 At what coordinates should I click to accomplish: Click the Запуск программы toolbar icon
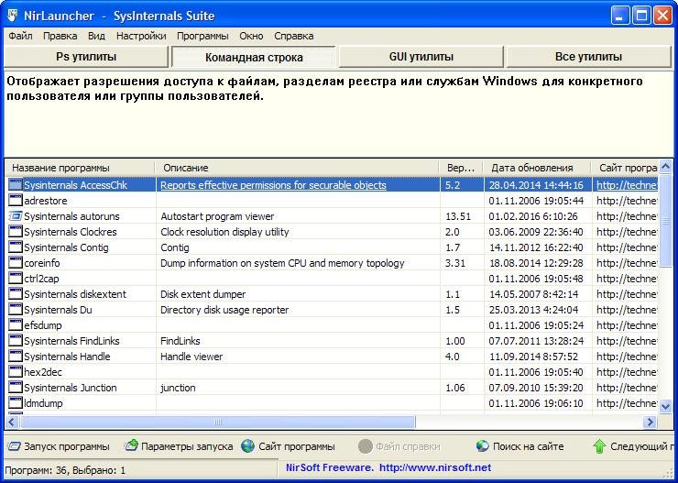pyautogui.click(x=15, y=446)
